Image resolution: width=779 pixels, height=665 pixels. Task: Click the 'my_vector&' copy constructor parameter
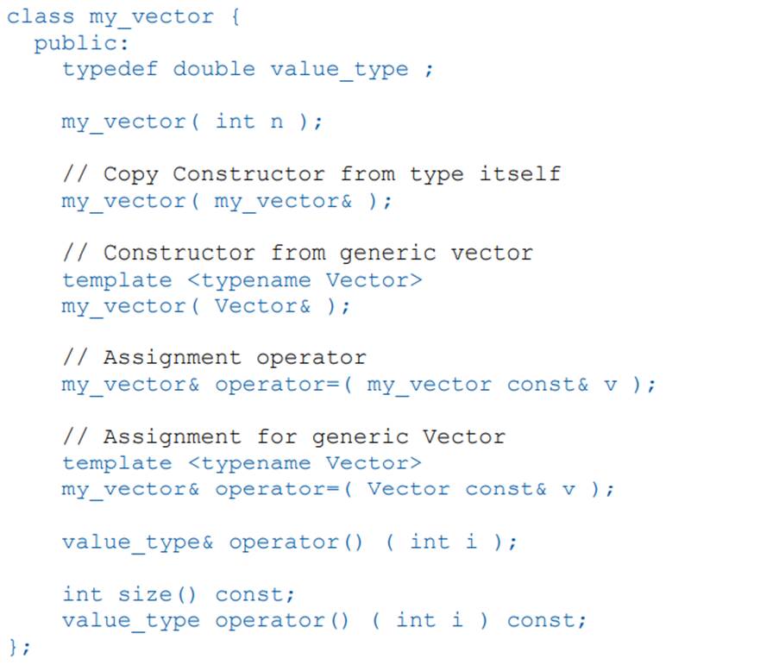[283, 201]
